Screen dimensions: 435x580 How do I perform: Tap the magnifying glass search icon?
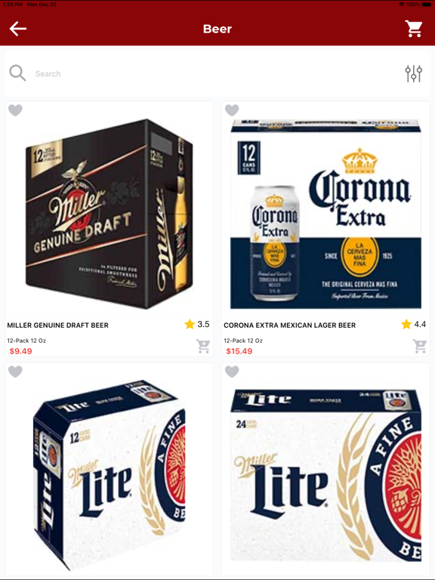[x=17, y=73]
